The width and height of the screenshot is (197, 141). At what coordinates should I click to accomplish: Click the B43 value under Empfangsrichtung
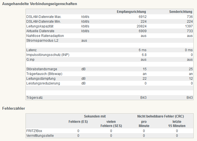[x=143, y=98]
